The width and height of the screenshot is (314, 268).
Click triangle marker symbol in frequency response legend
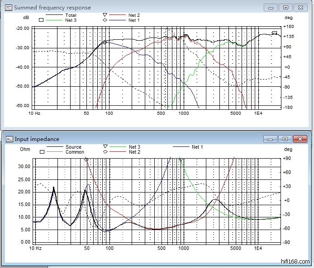pos(105,15)
